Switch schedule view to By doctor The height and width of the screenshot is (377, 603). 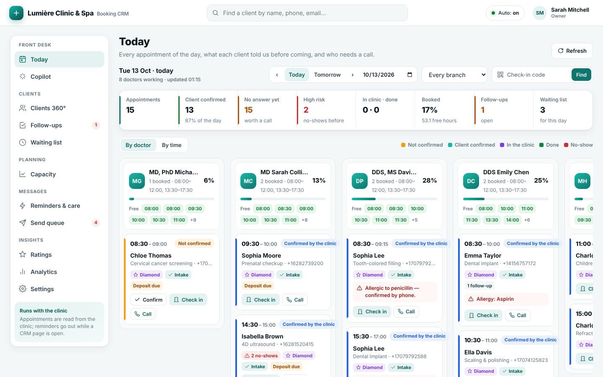tap(138, 145)
